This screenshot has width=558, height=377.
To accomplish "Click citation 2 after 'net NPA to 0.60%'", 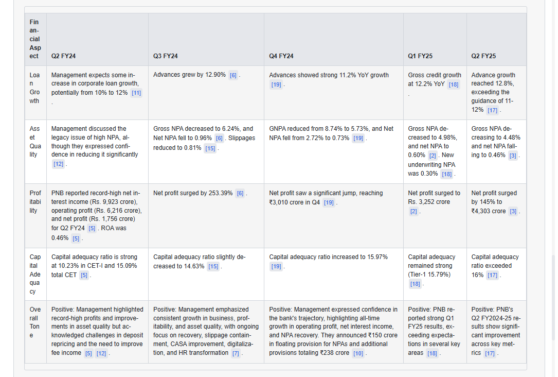I will [x=433, y=156].
